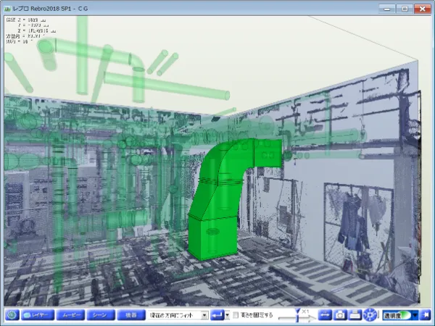
Task: Open the 透明度 dropdown arrow
Action: (x=415, y=315)
